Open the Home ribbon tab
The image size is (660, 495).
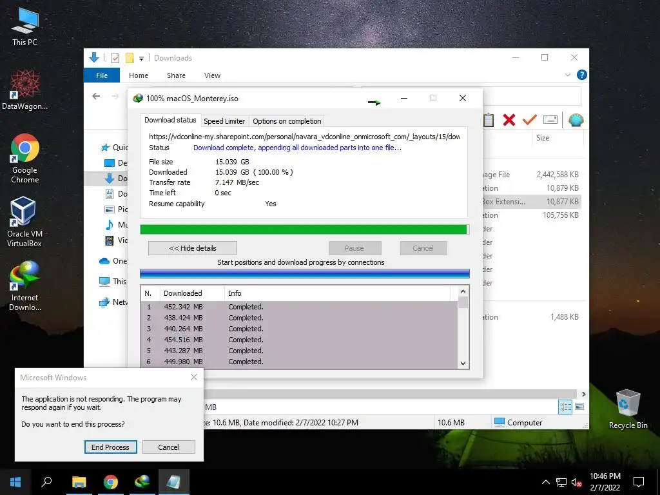[139, 75]
